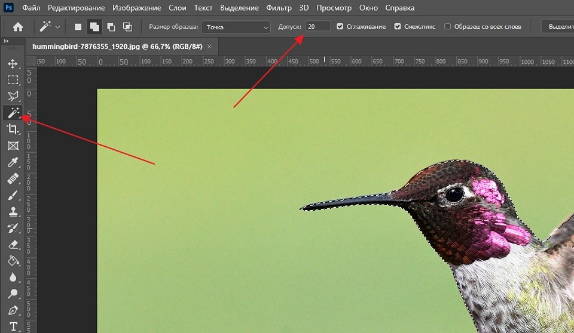Viewport: 574px width, 333px height.
Task: Click the Допуск tolerance input field
Action: [317, 27]
